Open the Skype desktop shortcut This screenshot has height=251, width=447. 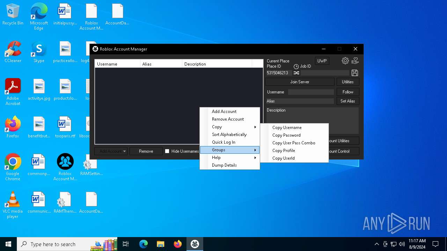[39, 52]
